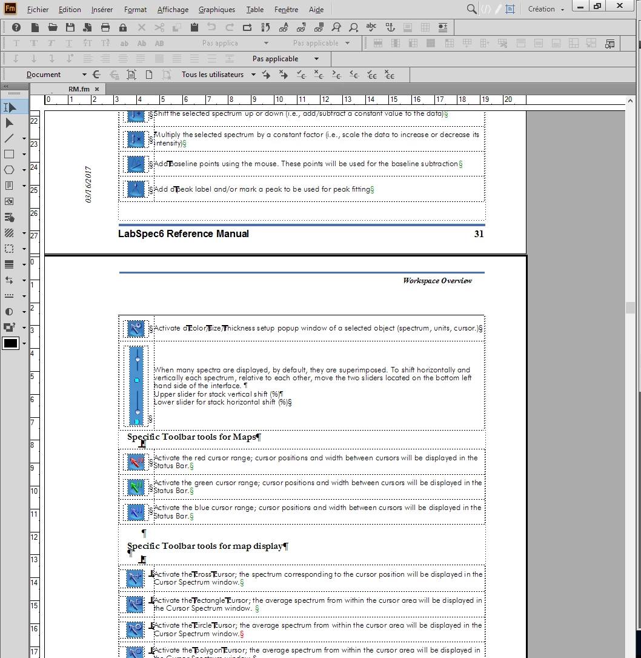This screenshot has width=641, height=658.
Task: Click the scroll up arrow
Action: click(x=630, y=101)
